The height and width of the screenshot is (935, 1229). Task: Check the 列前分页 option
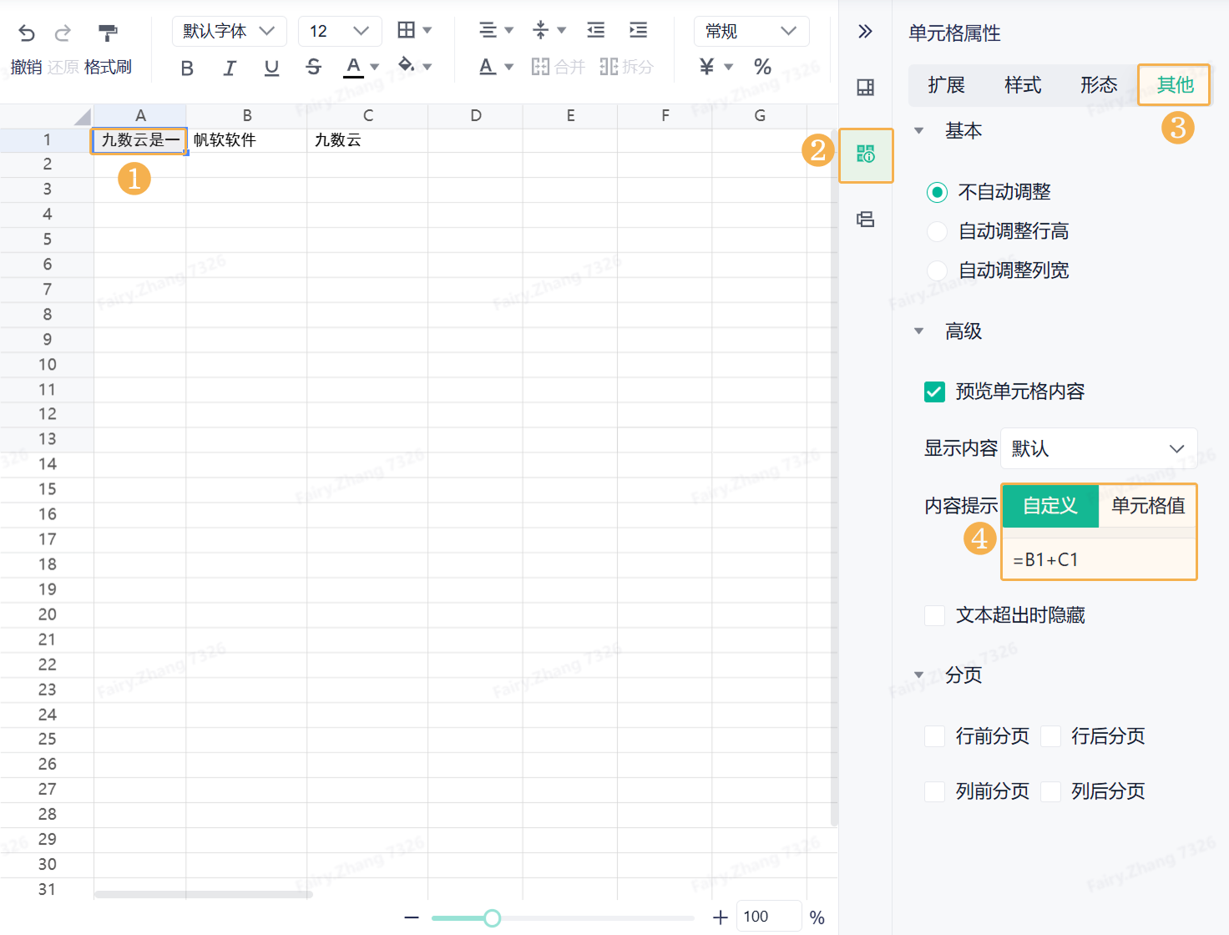tap(935, 791)
